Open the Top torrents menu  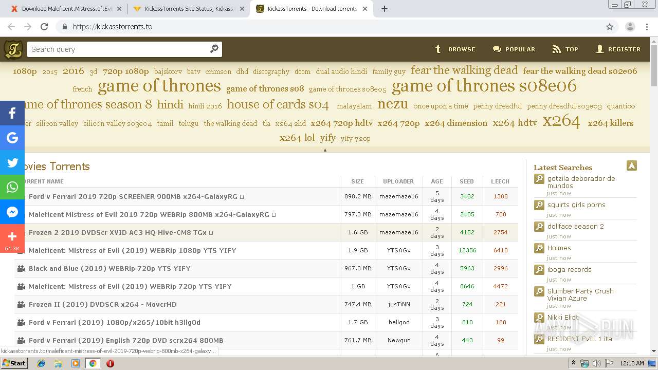tap(565, 49)
